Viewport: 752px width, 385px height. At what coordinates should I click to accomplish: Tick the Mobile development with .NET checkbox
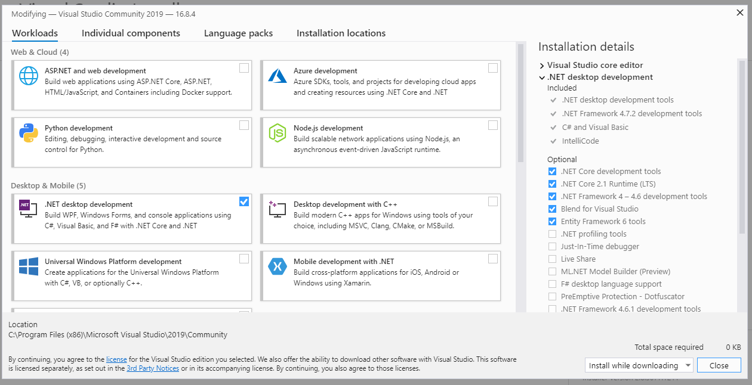pyautogui.click(x=493, y=259)
